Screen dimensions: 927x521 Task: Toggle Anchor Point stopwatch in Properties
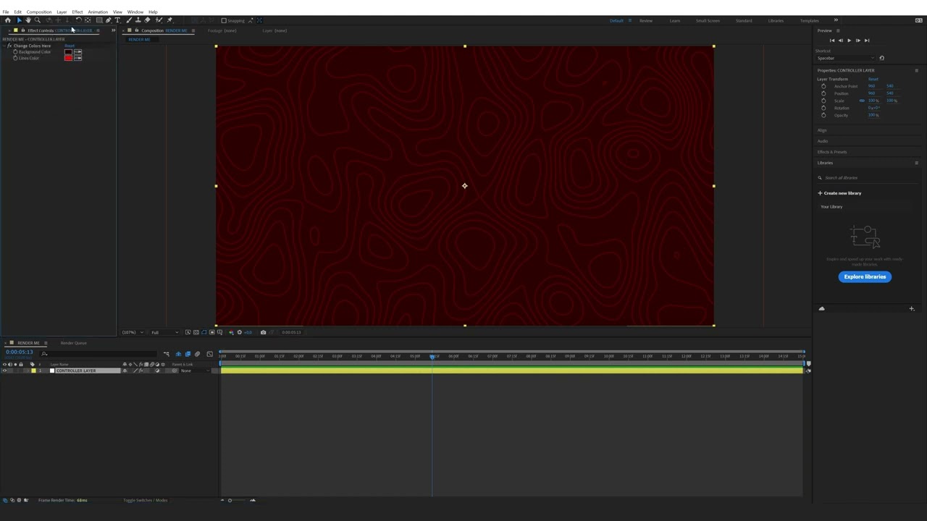click(x=823, y=86)
